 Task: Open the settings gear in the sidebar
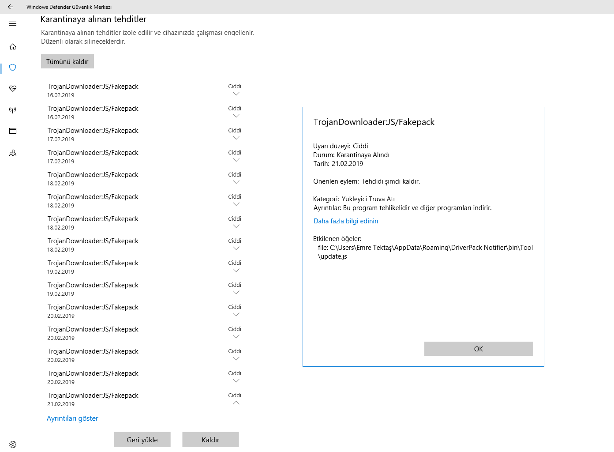pyautogui.click(x=13, y=444)
